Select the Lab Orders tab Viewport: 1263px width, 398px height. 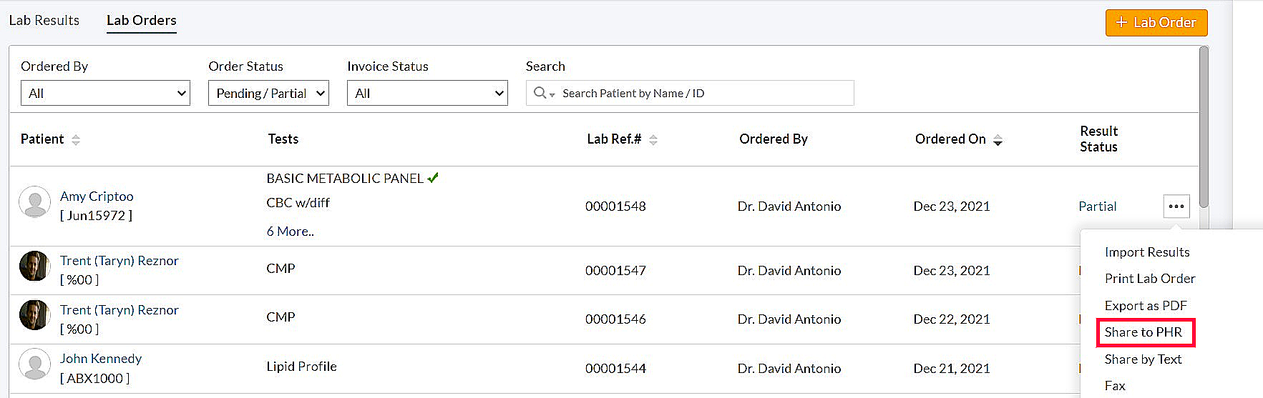(142, 21)
